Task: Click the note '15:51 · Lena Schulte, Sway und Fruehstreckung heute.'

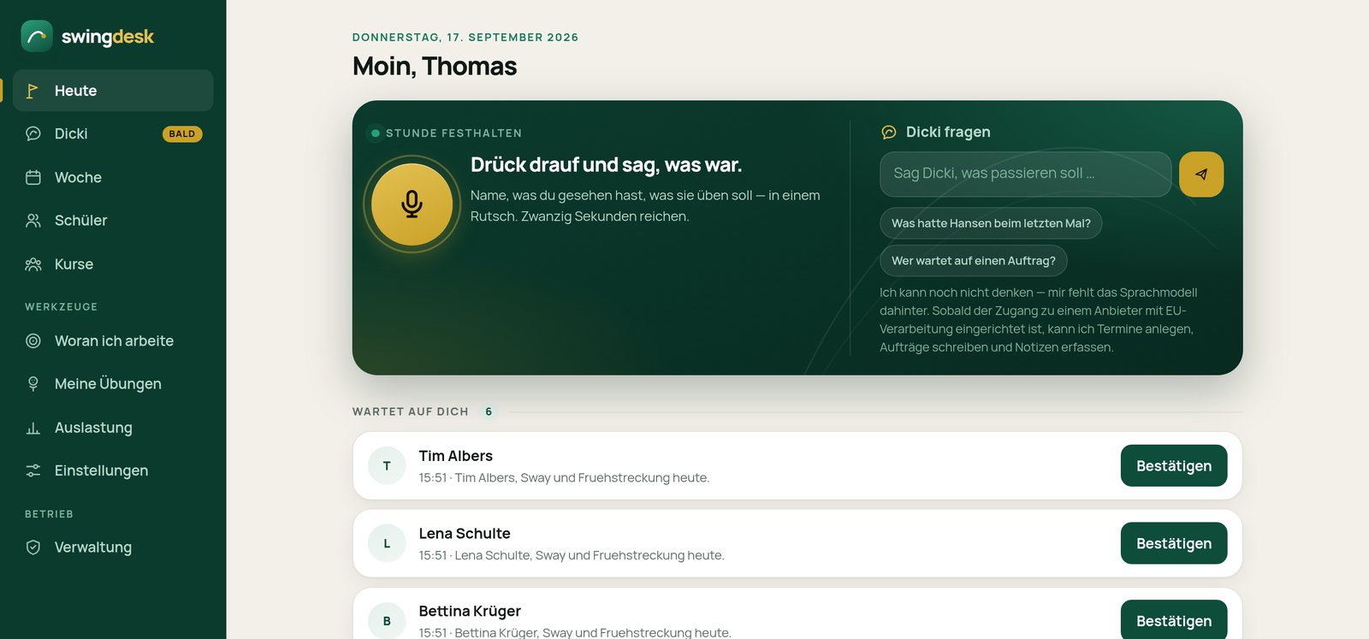Action: 572,556
